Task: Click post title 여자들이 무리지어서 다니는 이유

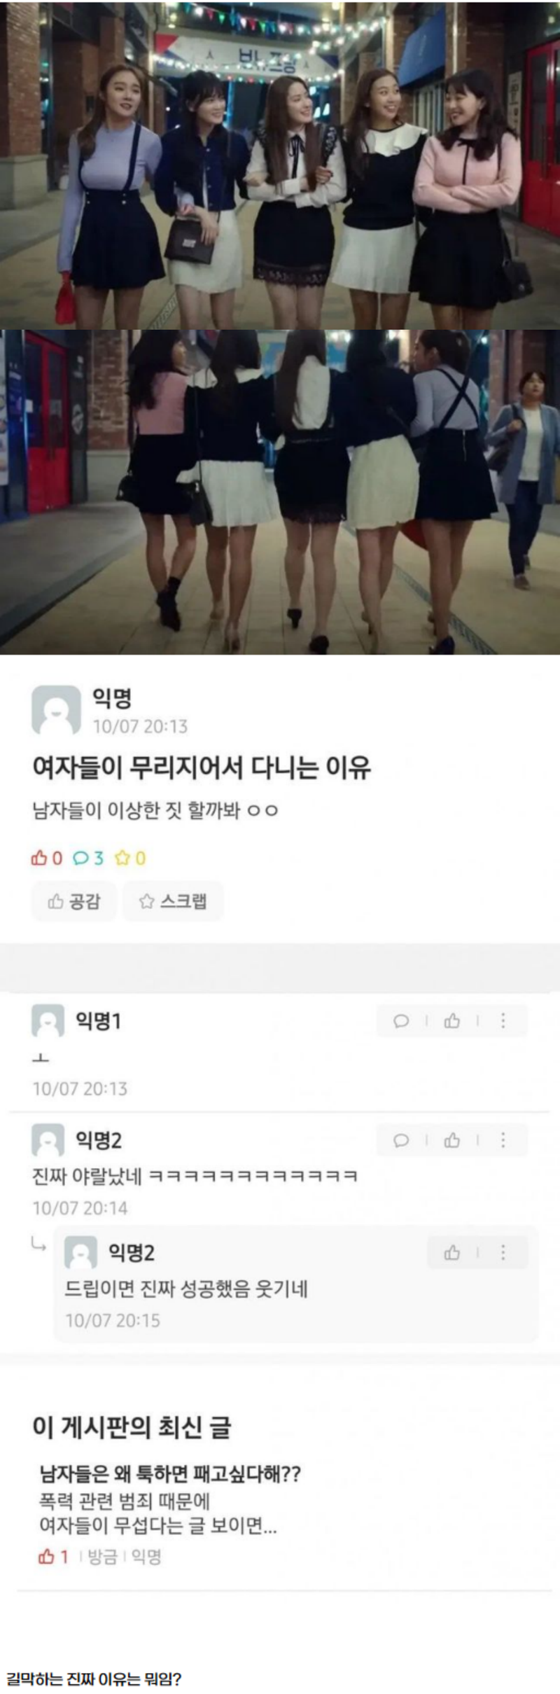Action: (x=202, y=768)
